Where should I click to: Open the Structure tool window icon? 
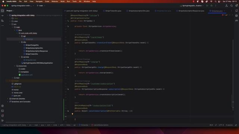(x=3, y=21)
